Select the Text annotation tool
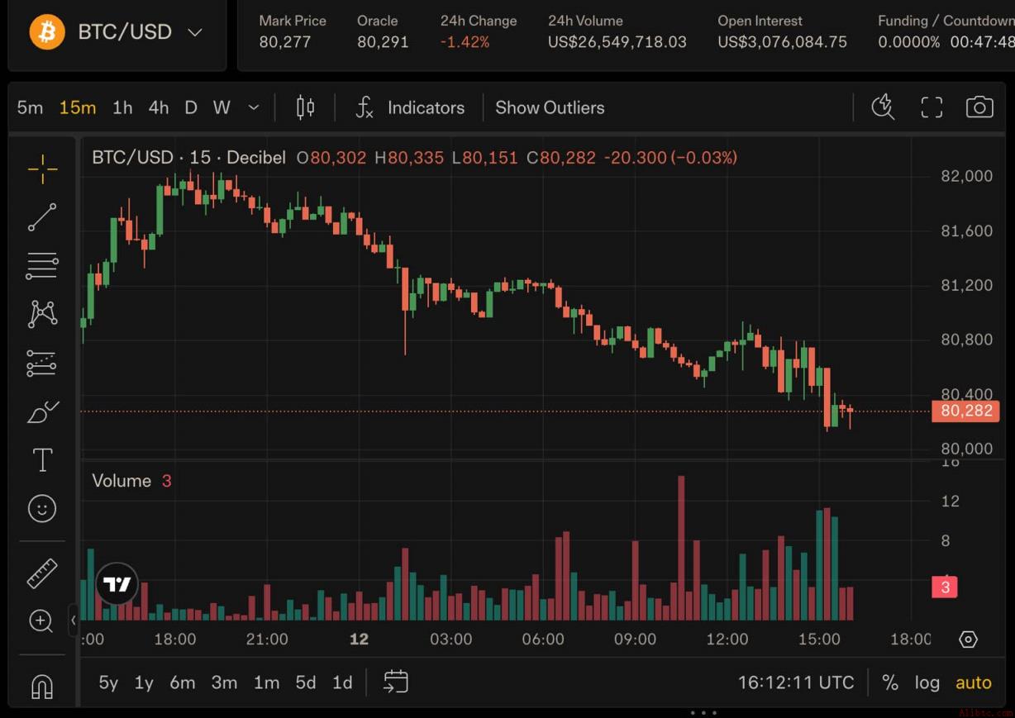Viewport: 1015px width, 718px height. 42,459
